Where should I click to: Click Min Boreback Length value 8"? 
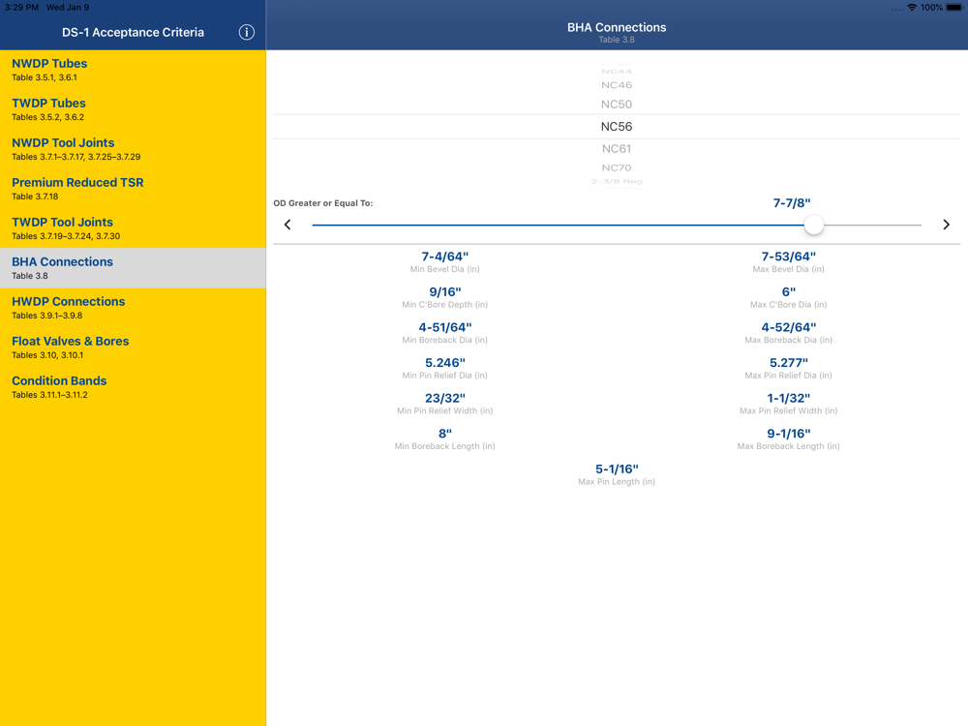(444, 434)
